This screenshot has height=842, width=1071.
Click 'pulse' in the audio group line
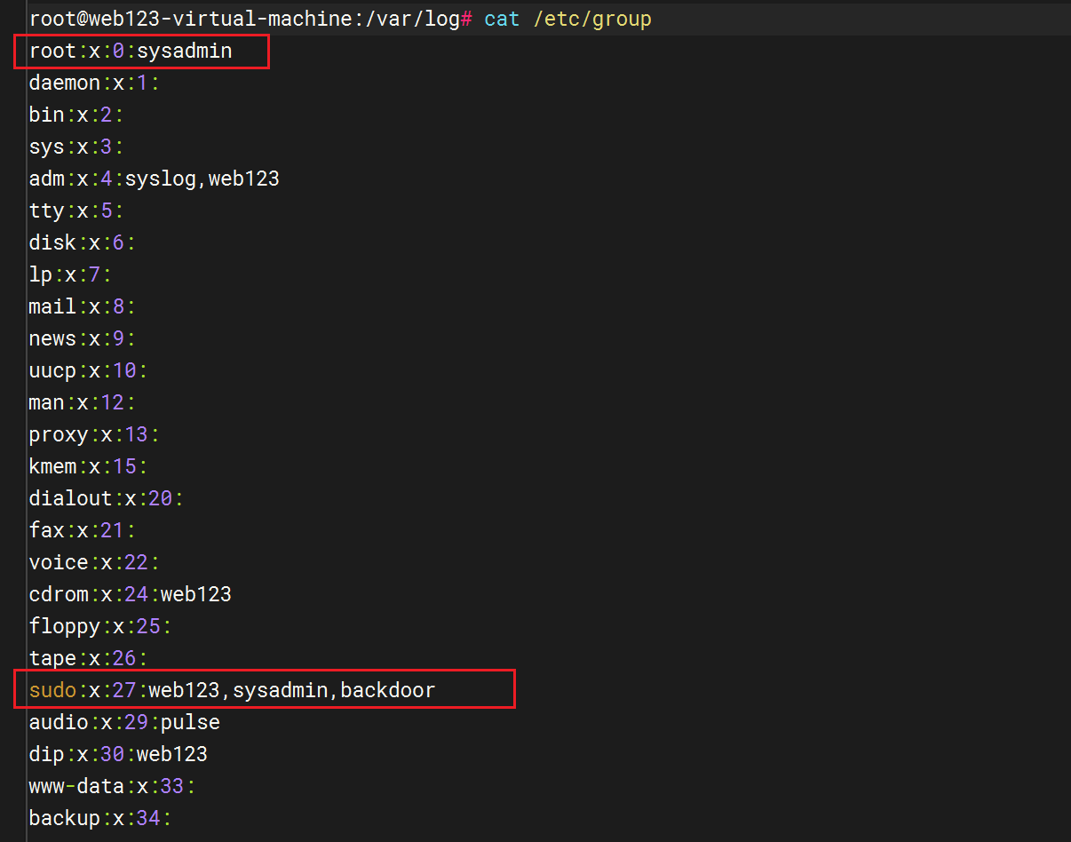190,722
